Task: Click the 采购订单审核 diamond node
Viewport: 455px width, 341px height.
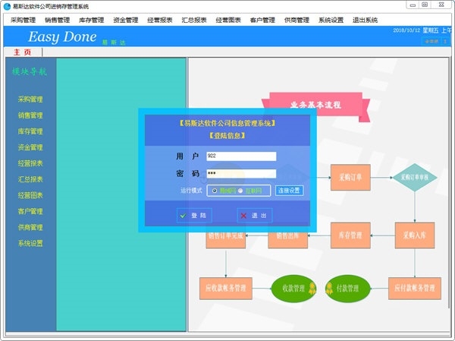Action: click(415, 177)
